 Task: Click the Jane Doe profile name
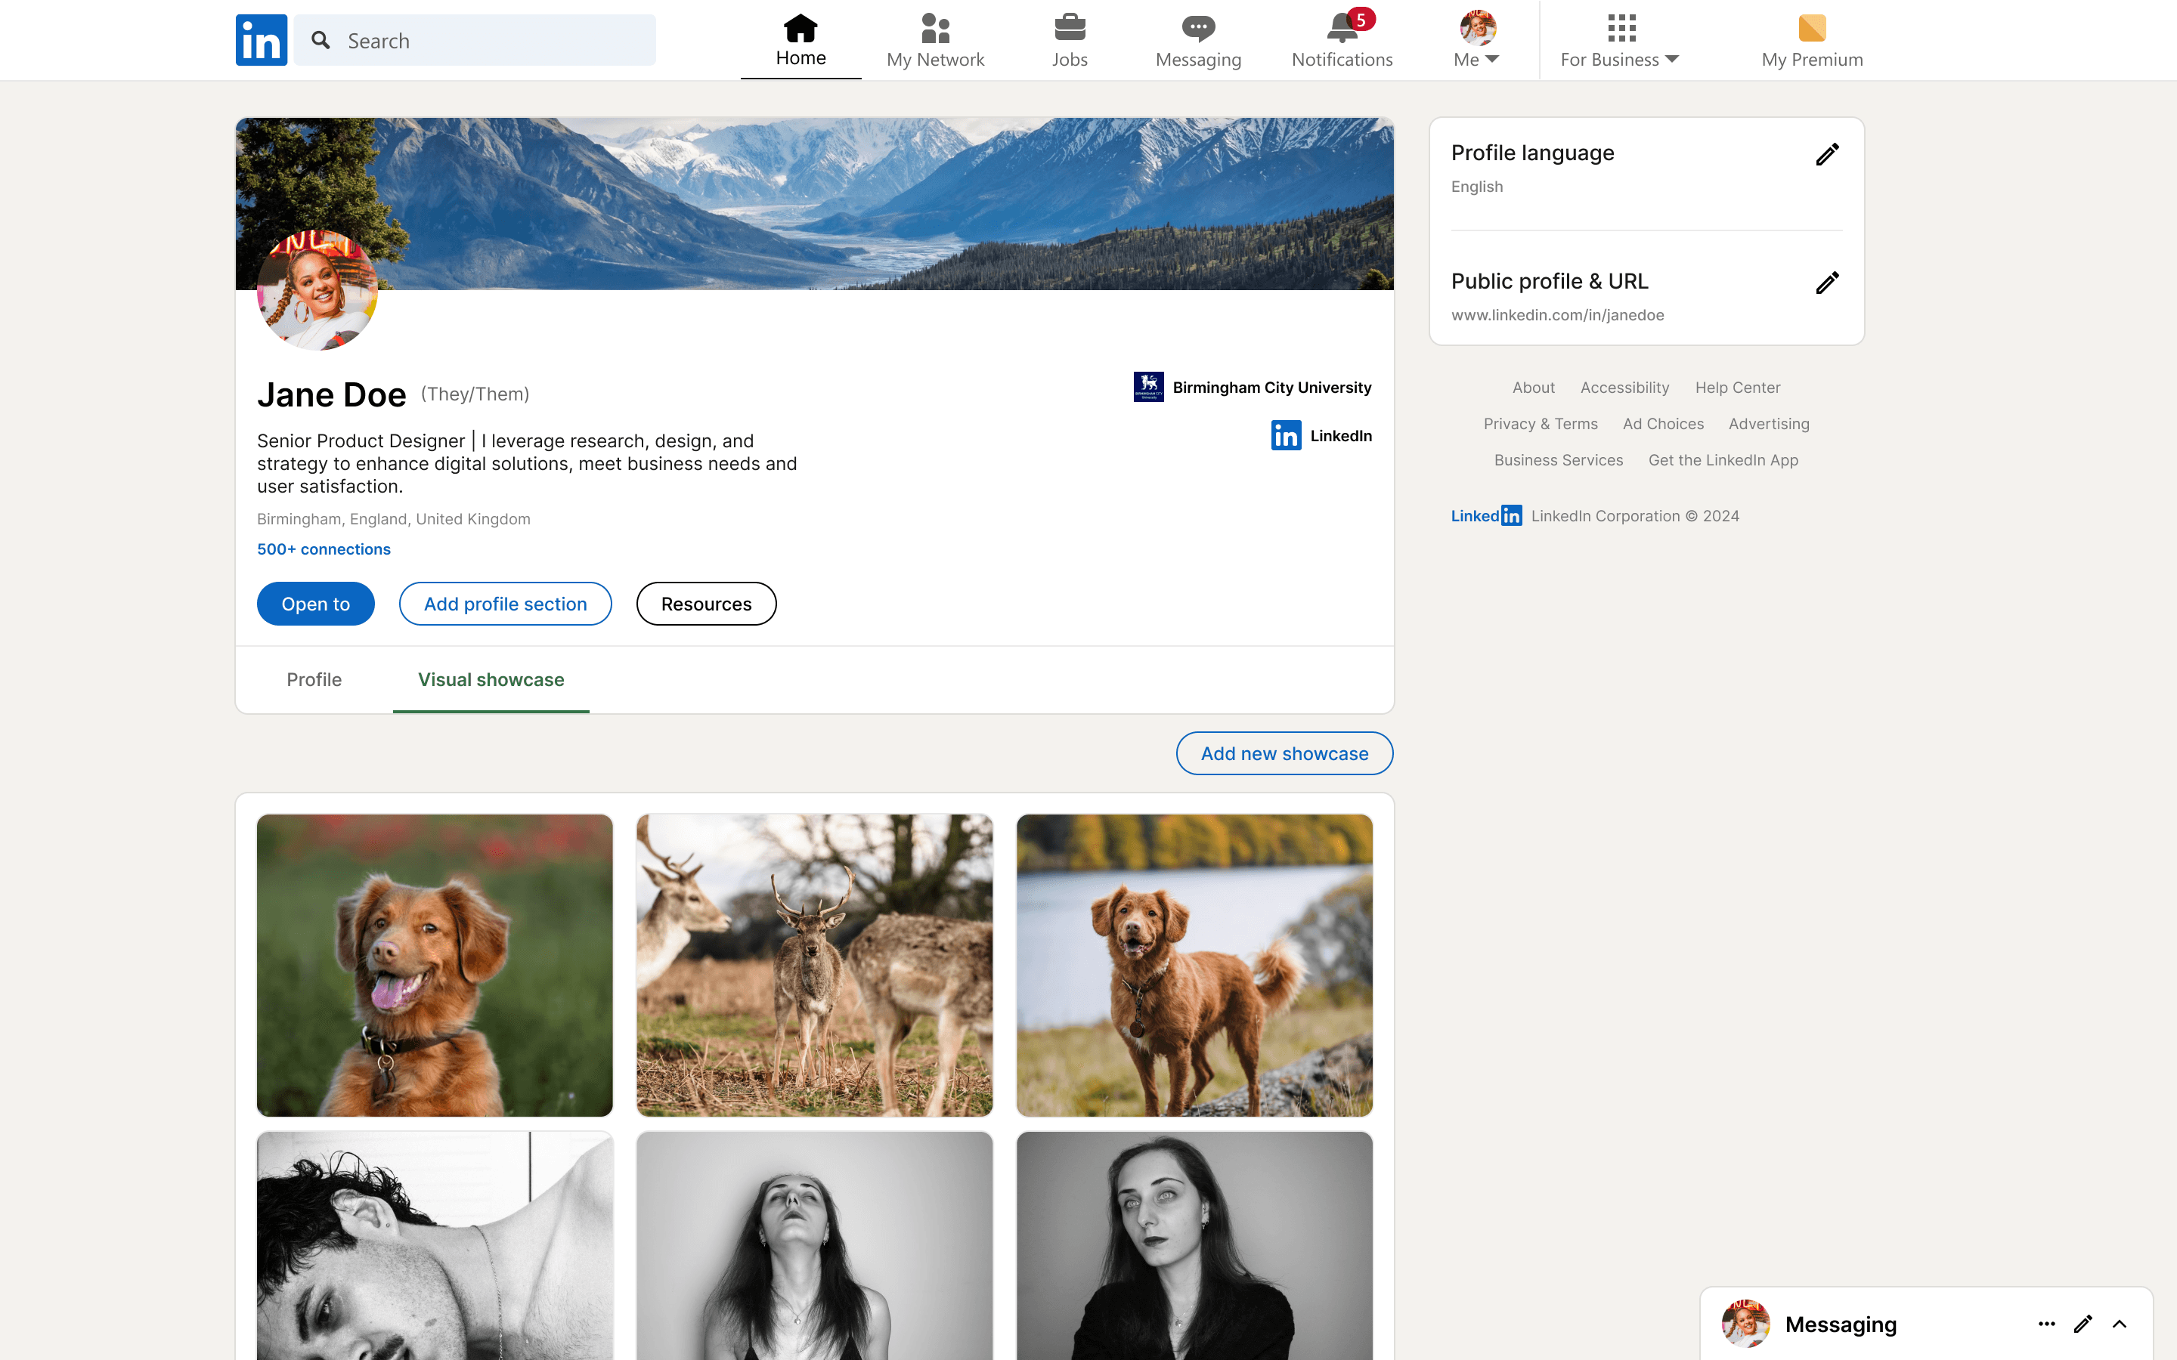click(x=331, y=394)
